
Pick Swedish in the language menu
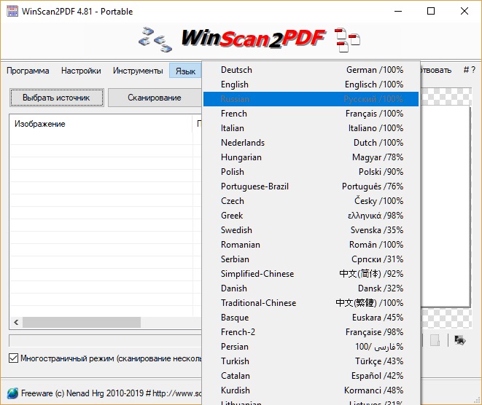(311, 230)
